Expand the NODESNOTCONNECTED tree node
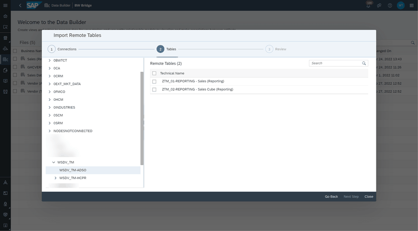The height and width of the screenshot is (231, 418). [x=50, y=131]
